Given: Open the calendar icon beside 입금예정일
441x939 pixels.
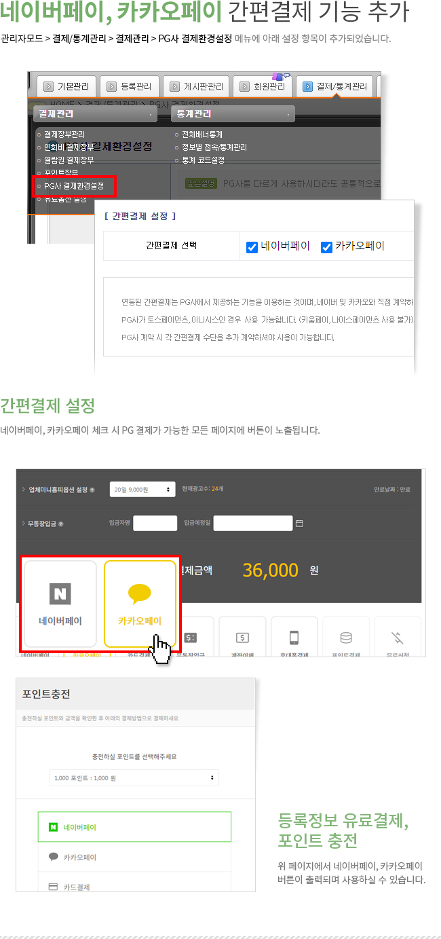Looking at the screenshot, I should tap(299, 523).
